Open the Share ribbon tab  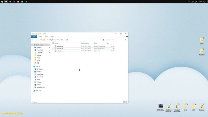click(46, 37)
